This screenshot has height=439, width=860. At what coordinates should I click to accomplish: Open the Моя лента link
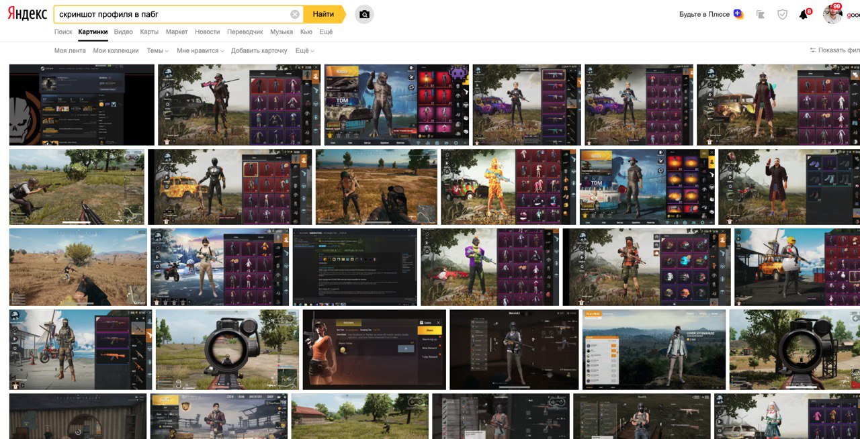[x=70, y=50]
